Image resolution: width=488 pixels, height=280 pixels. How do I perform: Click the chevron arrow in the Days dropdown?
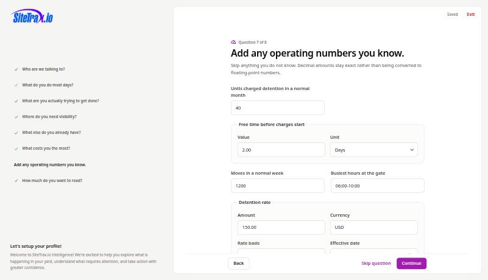pos(412,150)
